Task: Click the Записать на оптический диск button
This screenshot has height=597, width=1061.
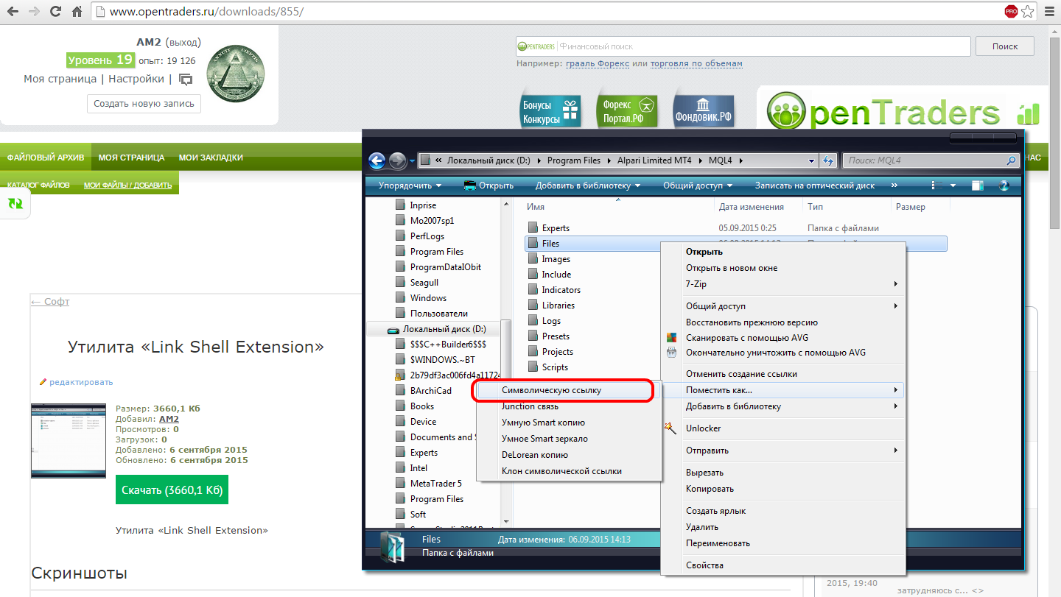Action: tap(815, 186)
